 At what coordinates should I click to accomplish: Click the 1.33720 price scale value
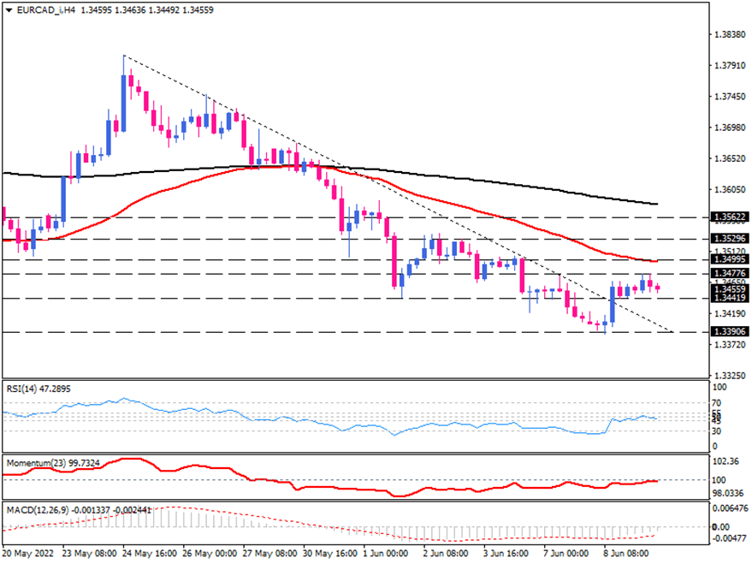click(730, 345)
